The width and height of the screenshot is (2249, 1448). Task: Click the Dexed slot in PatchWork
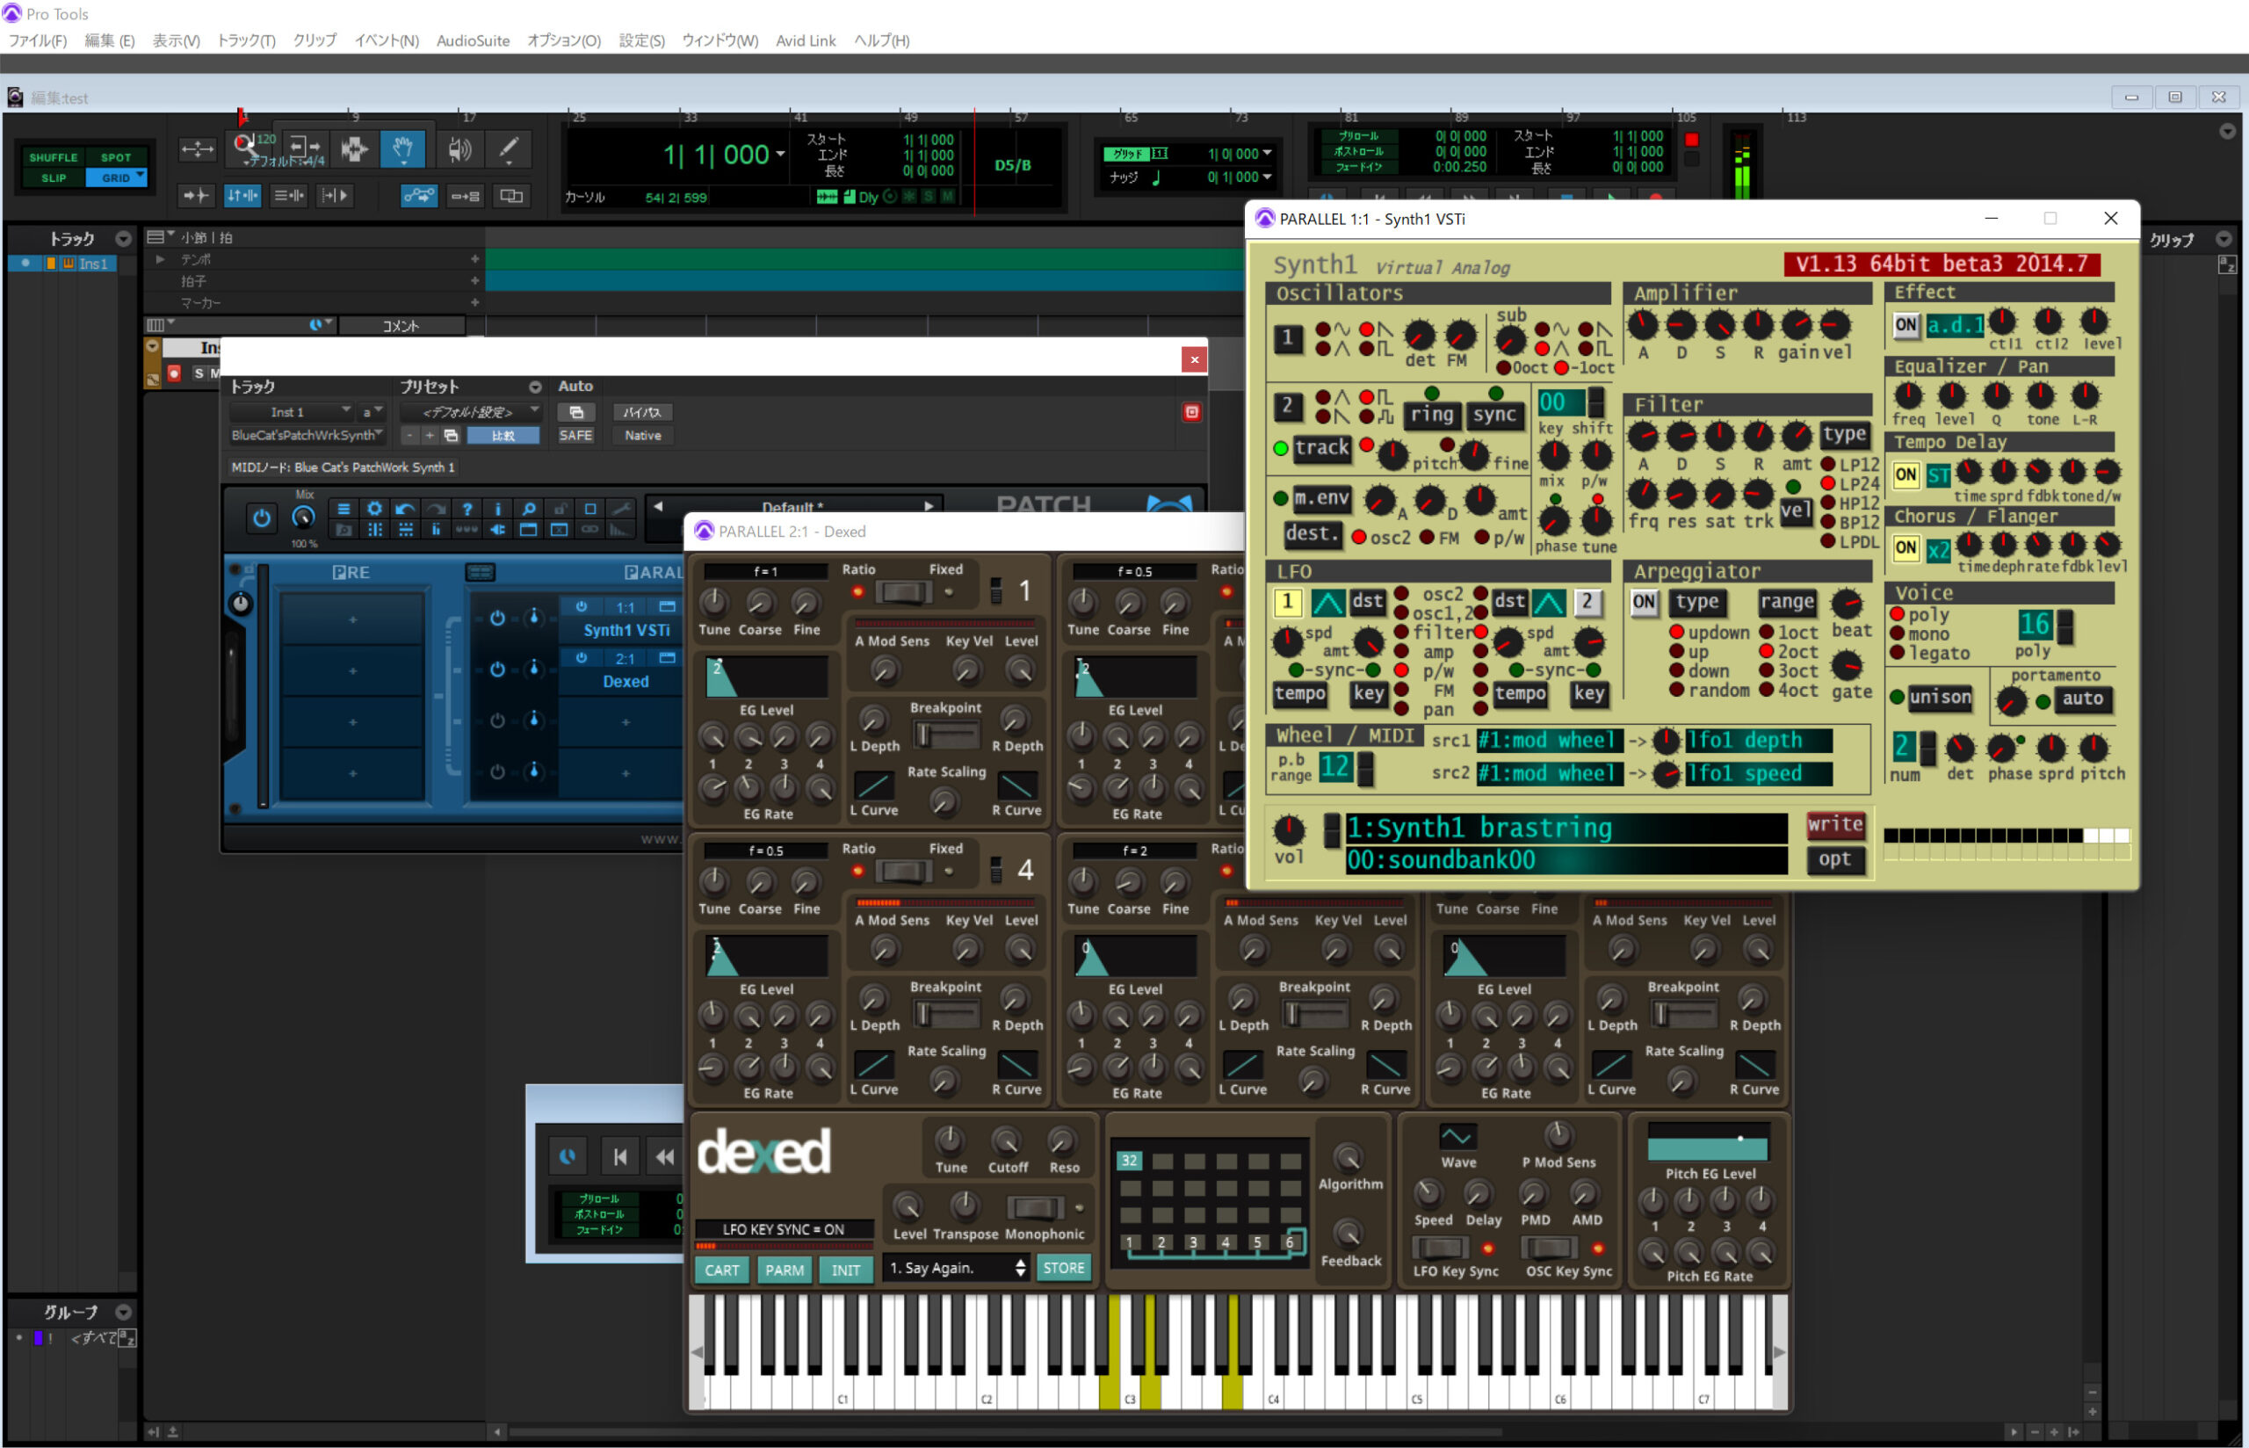tap(626, 682)
